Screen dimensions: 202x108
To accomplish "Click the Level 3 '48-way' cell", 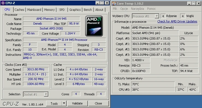I will pyautogui.click(x=99, y=84).
